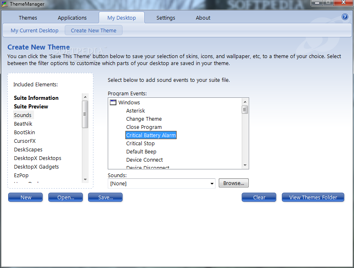This screenshot has width=354, height=268.
Task: Choose DesktopX Gadgets element
Action: (x=36, y=167)
